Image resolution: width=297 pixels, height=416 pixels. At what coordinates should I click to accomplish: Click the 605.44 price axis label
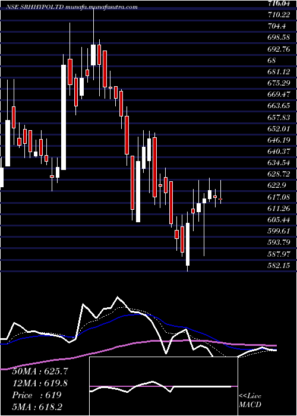coord(279,220)
